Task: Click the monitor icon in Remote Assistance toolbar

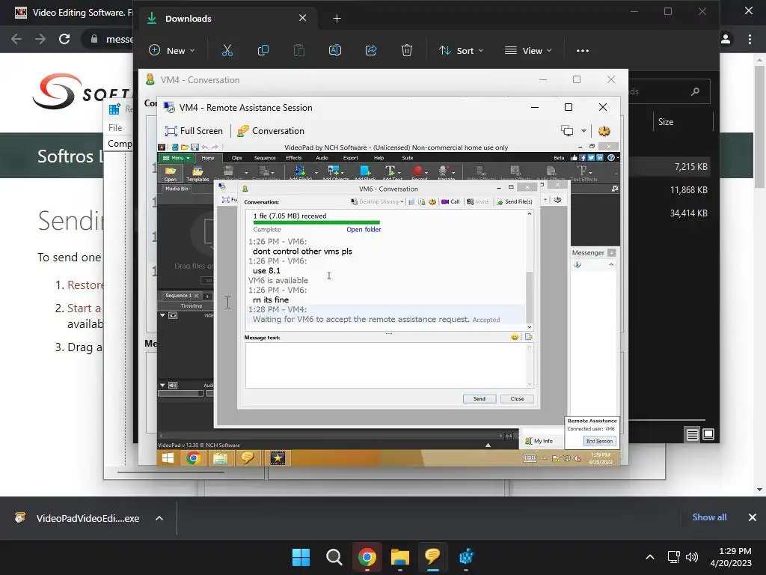Action: 567,131
